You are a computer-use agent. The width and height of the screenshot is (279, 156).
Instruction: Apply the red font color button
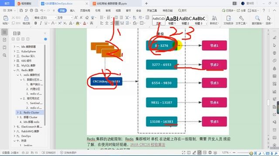[x=85, y=23]
